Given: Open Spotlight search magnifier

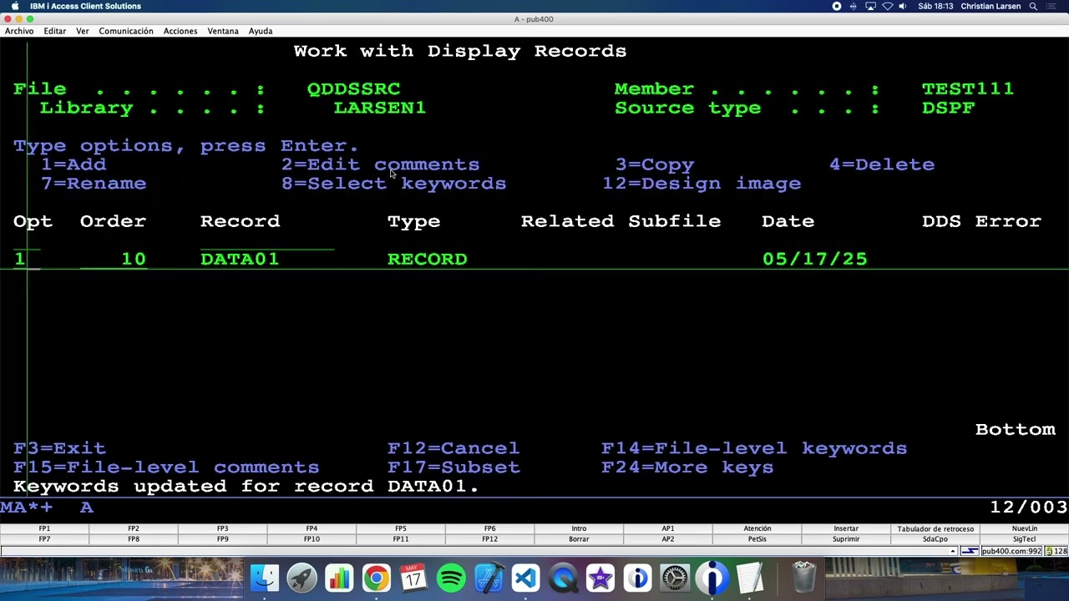Looking at the screenshot, I should tap(1033, 6).
